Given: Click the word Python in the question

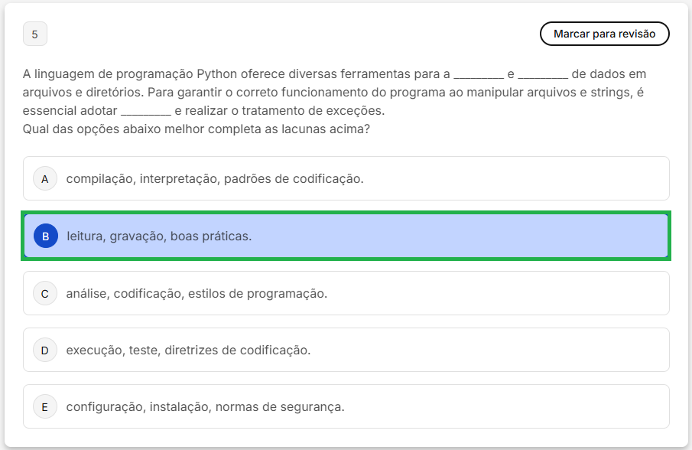Looking at the screenshot, I should [217, 74].
